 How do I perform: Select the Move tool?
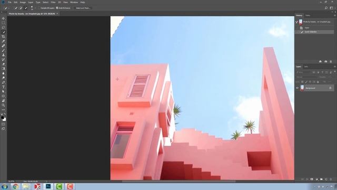click(3, 18)
